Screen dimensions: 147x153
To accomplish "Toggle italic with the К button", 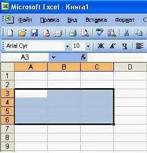I will pos(113,46).
